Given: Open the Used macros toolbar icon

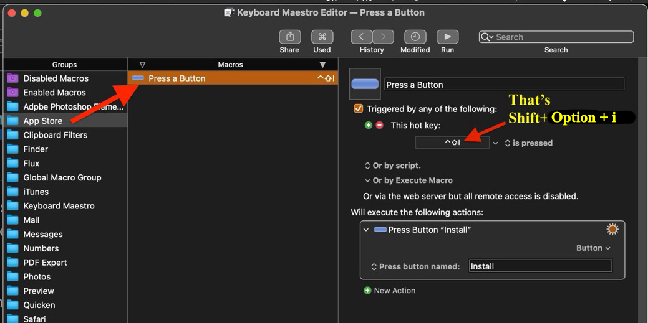Looking at the screenshot, I should pos(322,37).
